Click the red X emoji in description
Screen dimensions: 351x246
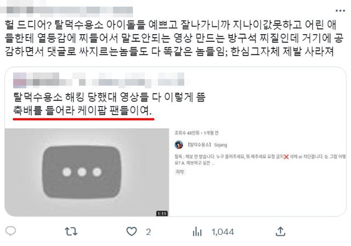(x=286, y=157)
